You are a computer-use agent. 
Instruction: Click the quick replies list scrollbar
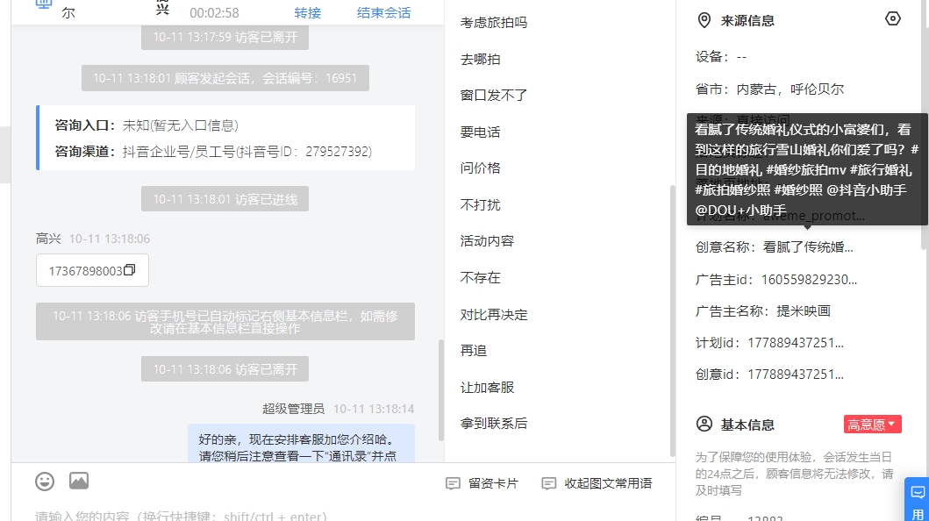click(673, 319)
